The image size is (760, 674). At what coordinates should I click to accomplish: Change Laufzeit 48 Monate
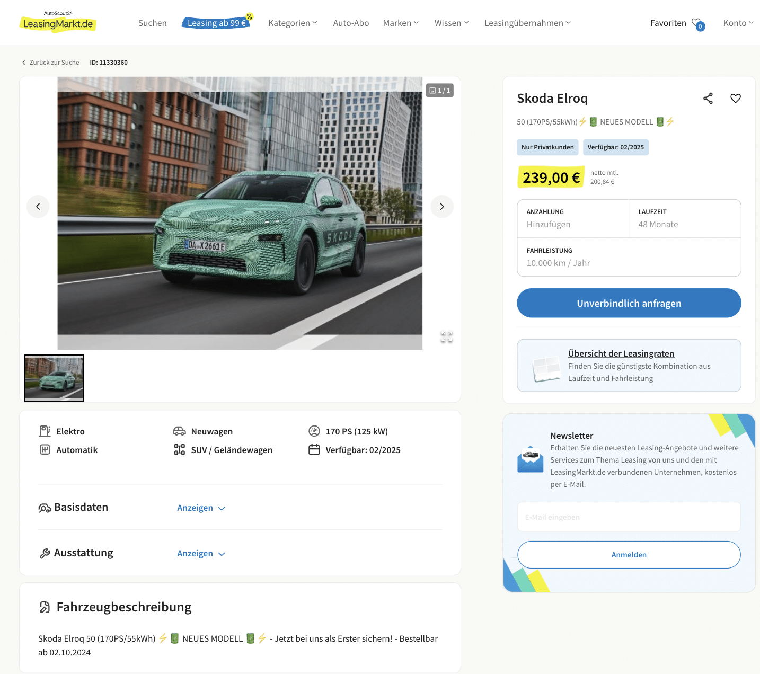coord(685,219)
